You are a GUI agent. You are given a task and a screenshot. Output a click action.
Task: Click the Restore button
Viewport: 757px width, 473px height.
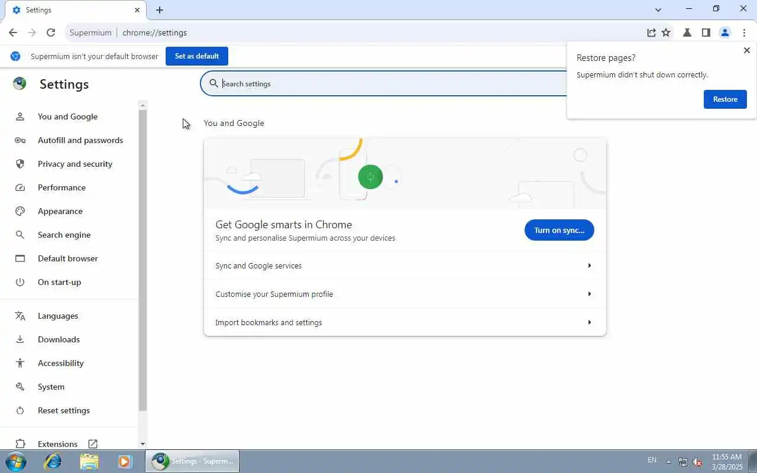(x=725, y=99)
